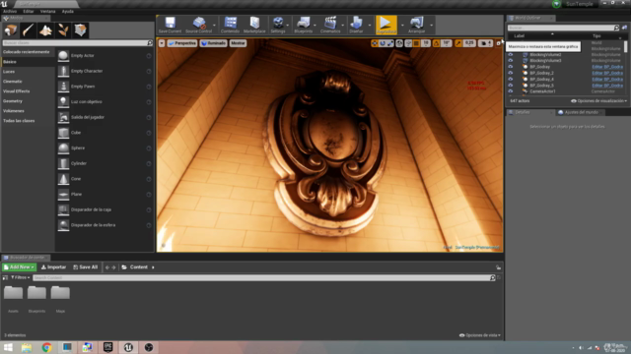Select the Luces category
The width and height of the screenshot is (631, 354).
tap(9, 72)
